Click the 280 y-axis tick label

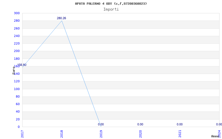tap(17, 21)
